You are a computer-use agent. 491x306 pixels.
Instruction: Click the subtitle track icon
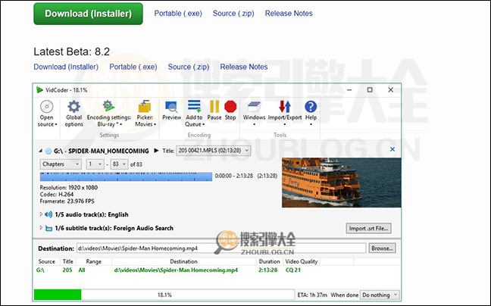pos(48,229)
